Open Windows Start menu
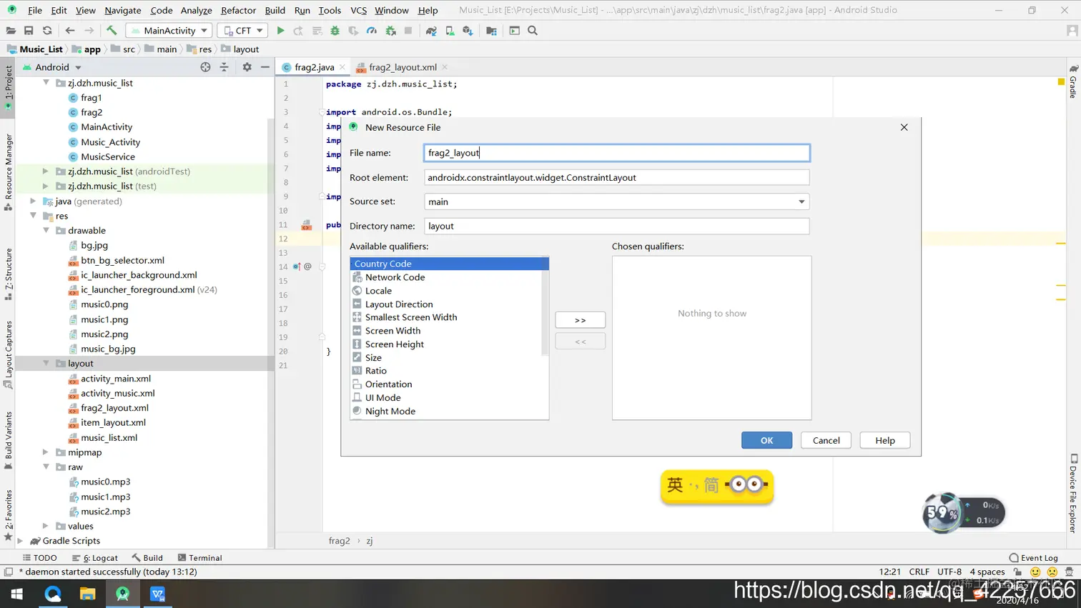The height and width of the screenshot is (608, 1081). (x=17, y=594)
